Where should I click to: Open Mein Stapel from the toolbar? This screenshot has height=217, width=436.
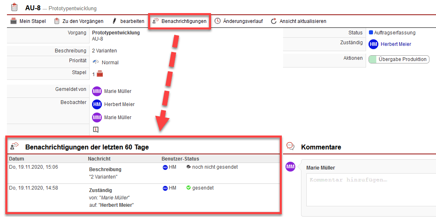tap(28, 21)
